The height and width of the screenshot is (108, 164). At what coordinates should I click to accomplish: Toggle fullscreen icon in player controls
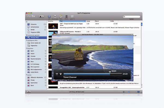tap(57, 74)
